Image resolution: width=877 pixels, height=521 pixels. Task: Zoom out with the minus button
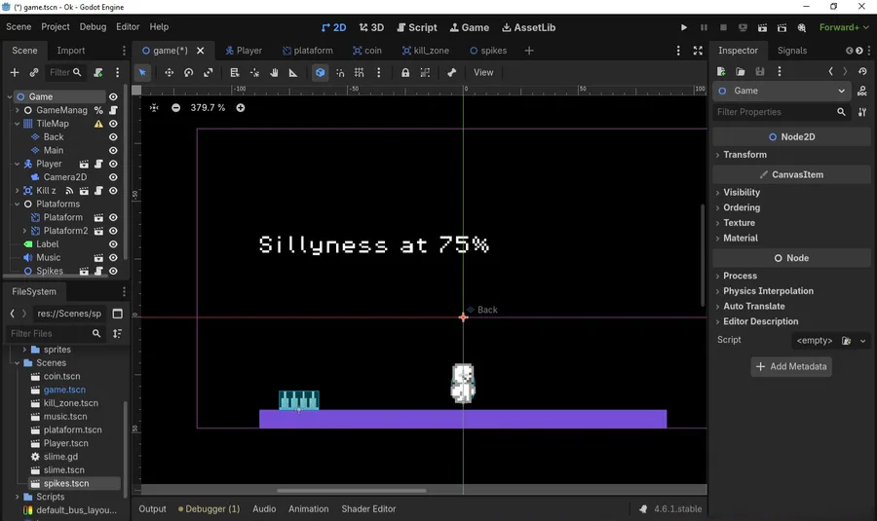tap(175, 108)
